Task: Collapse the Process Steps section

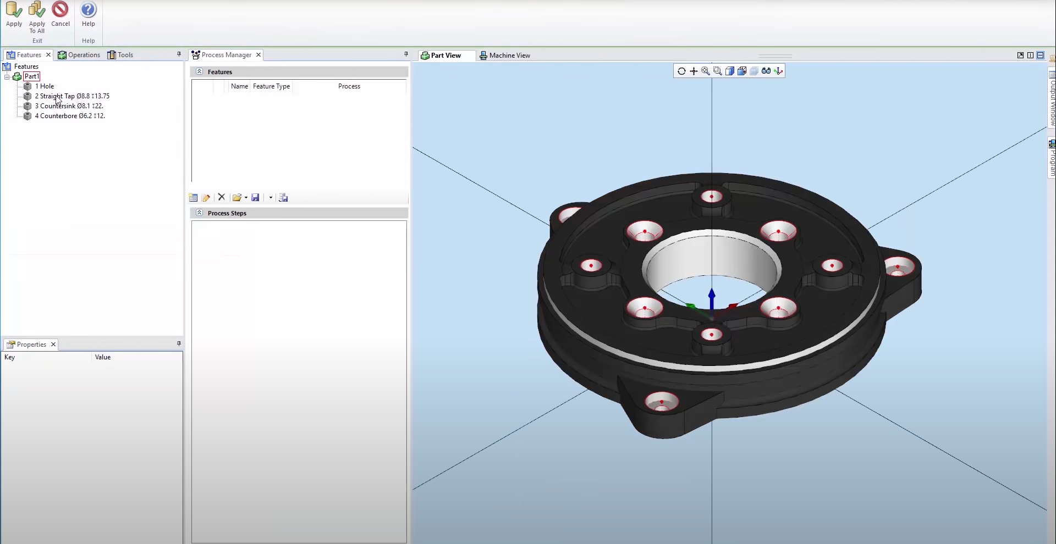Action: [x=200, y=213]
